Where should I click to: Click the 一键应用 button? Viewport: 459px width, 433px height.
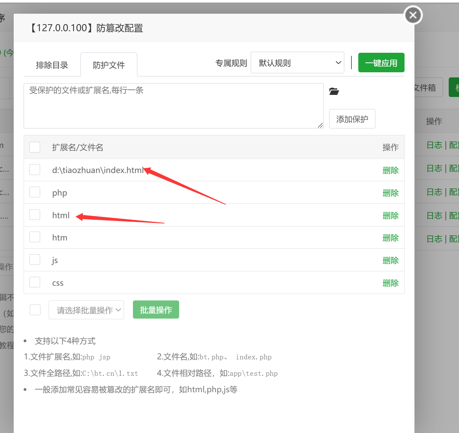(381, 63)
